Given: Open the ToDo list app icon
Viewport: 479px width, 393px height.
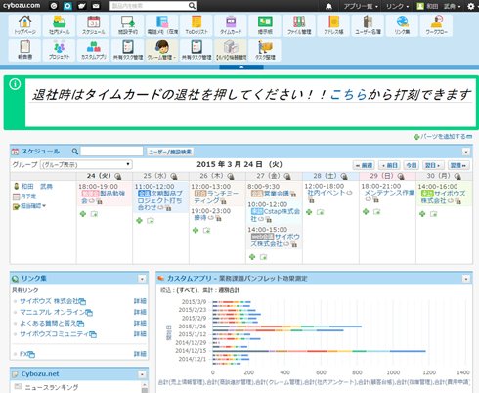Looking at the screenshot, I should 196,25.
